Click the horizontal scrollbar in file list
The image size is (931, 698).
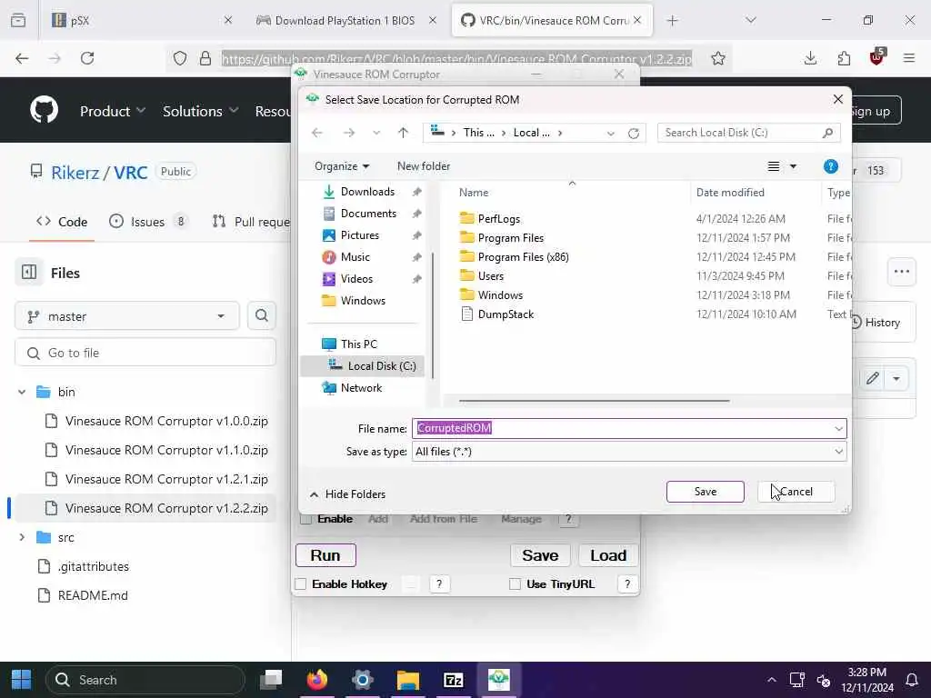[x=594, y=401]
